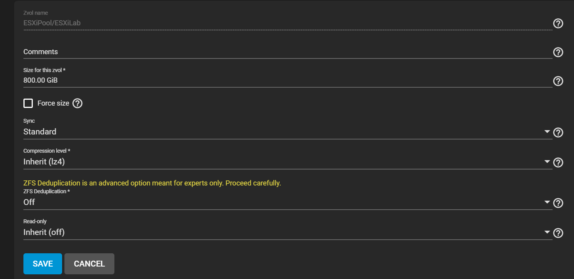The image size is (574, 279).
Task: Open help for Sync setting
Action: tap(558, 132)
